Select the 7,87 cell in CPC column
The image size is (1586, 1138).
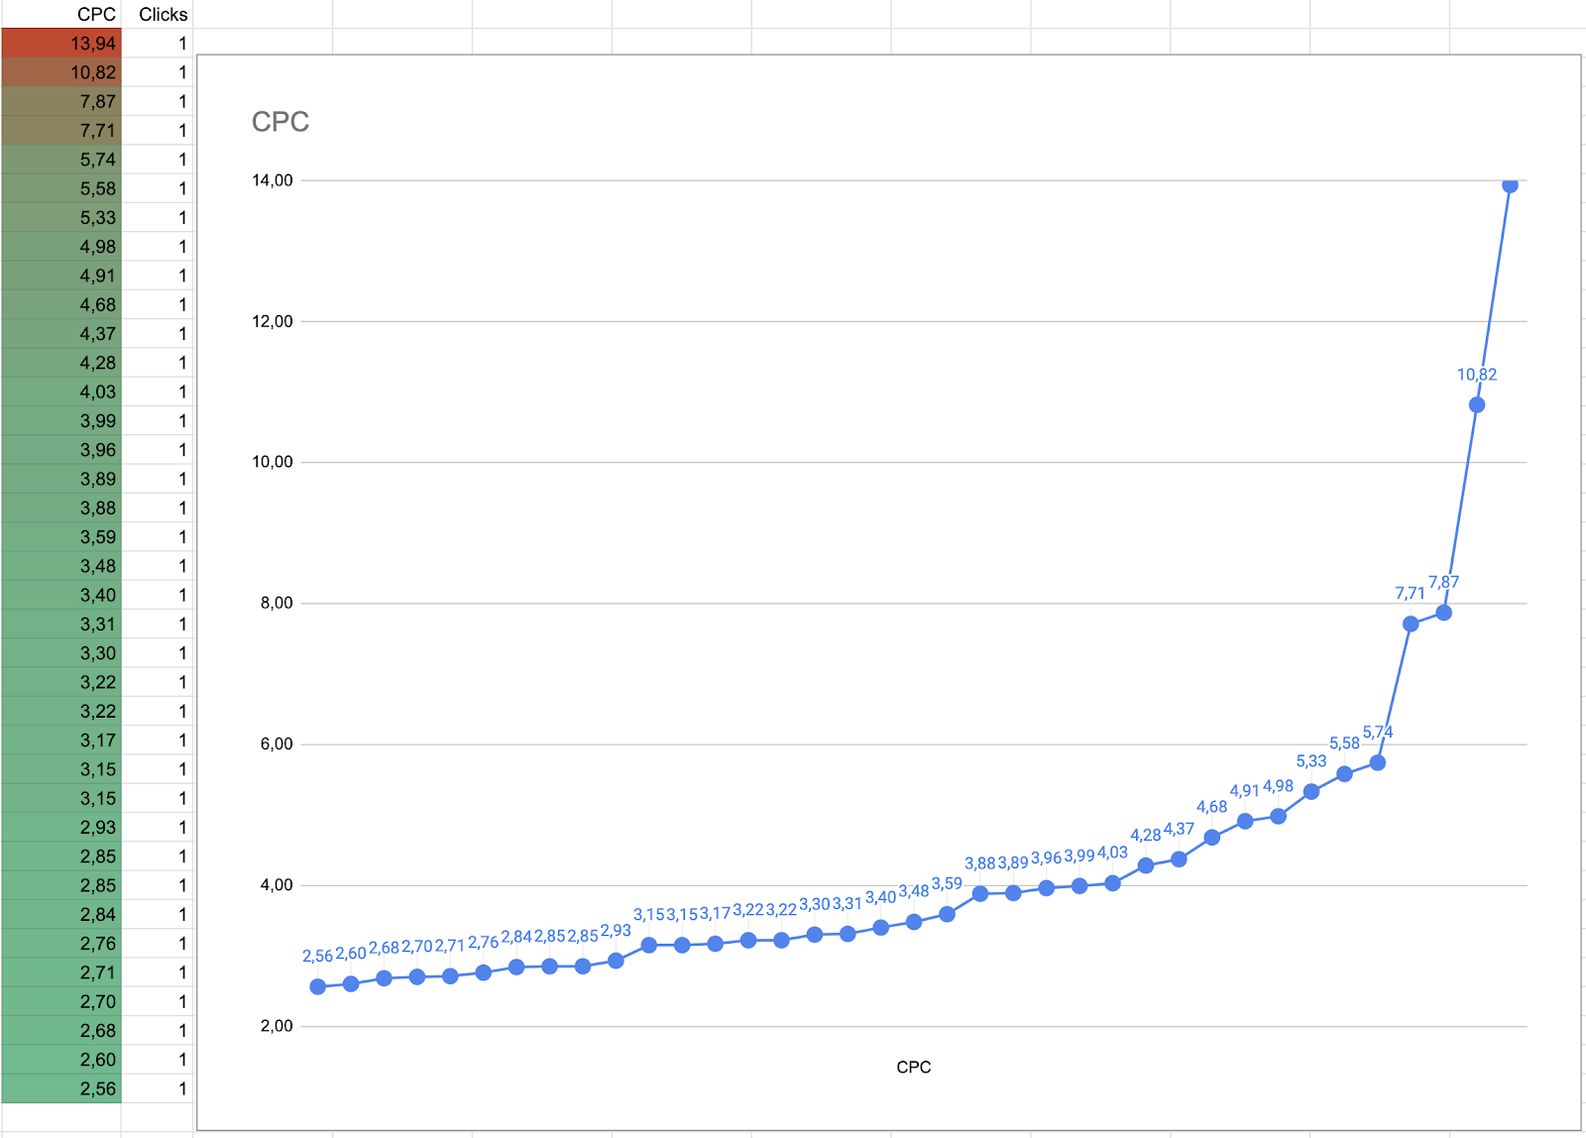pyautogui.click(x=61, y=101)
